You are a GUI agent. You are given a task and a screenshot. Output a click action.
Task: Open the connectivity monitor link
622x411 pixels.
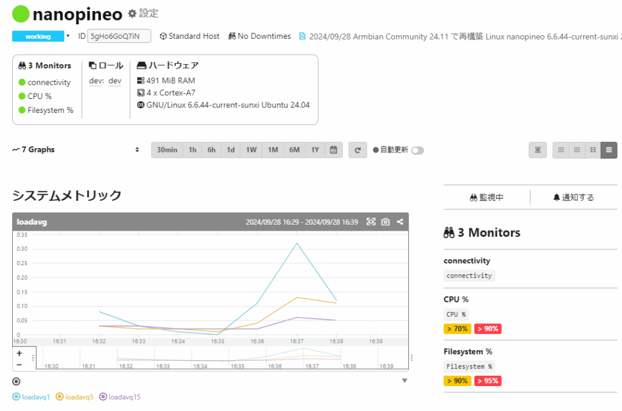49,83
